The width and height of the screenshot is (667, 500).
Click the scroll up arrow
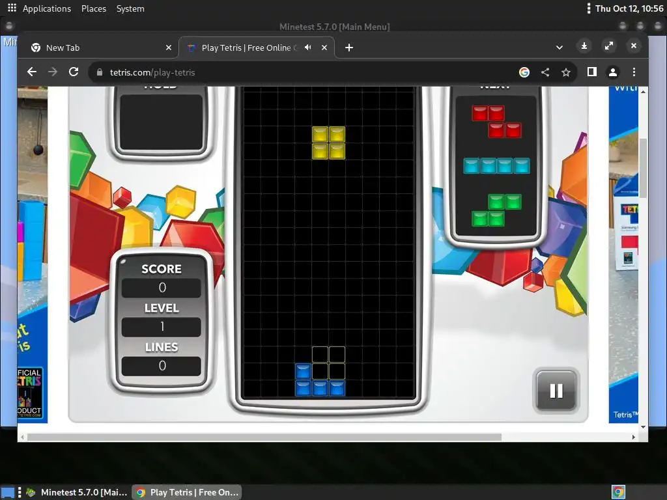coord(643,92)
